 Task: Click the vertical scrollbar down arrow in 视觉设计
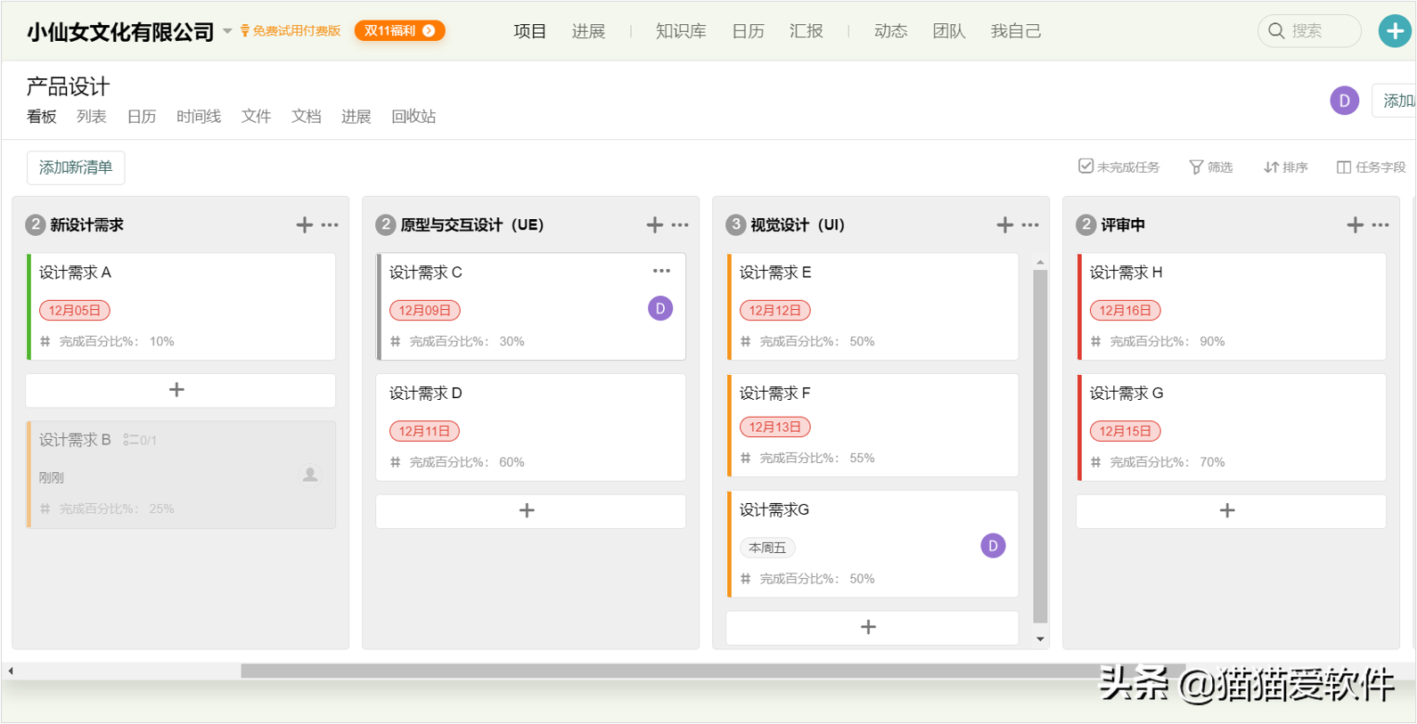tap(1040, 639)
